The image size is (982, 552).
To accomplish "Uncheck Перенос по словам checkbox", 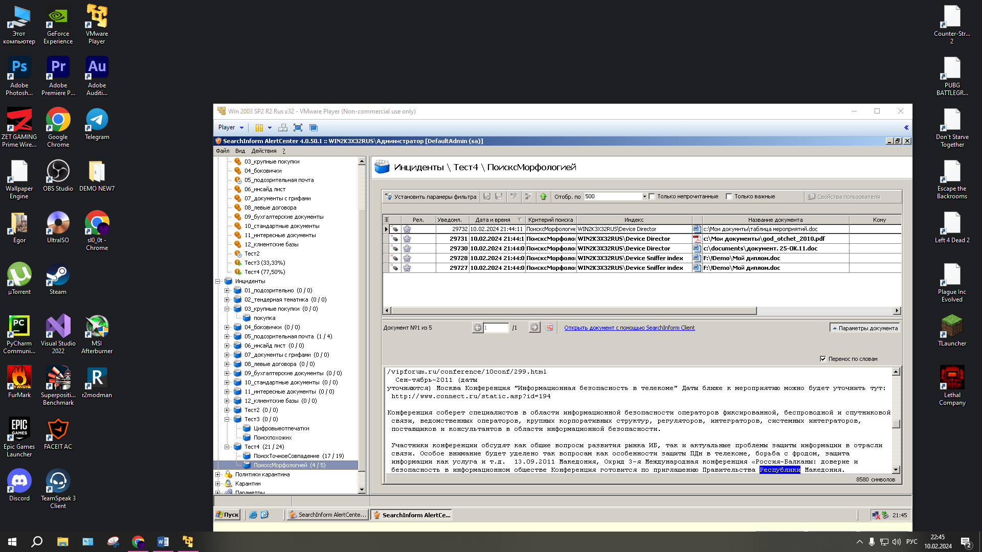I will pyautogui.click(x=823, y=359).
